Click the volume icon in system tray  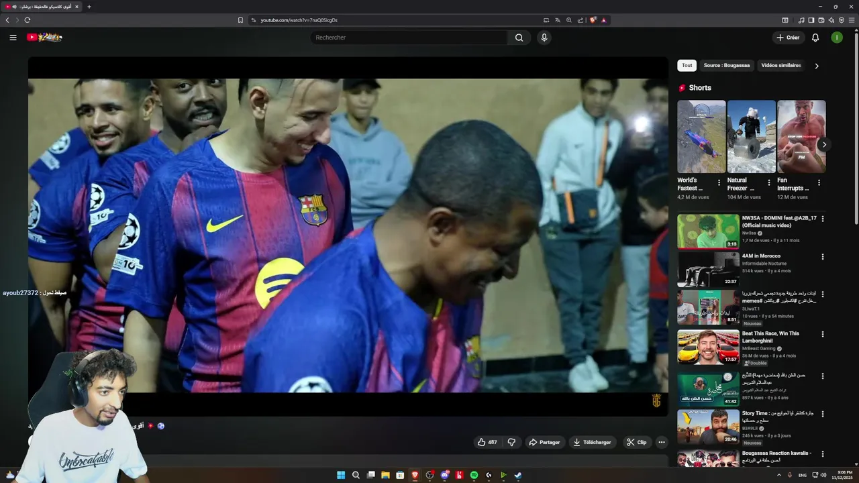[x=823, y=475]
